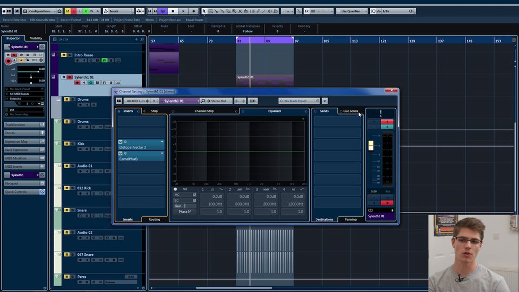Toggle Read automation on Intro Reese track

(x=104, y=60)
